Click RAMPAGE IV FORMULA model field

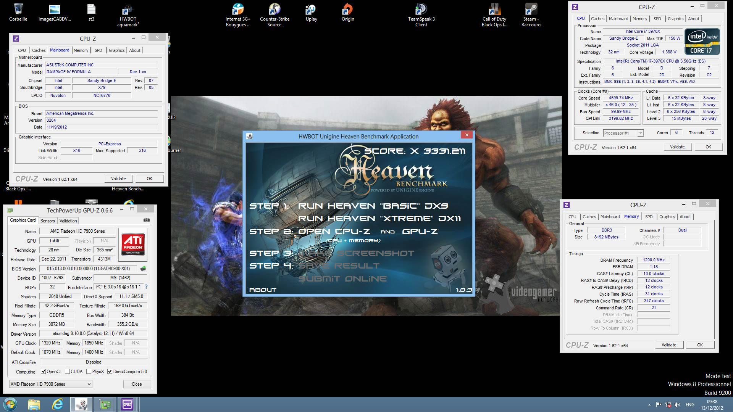pos(81,72)
